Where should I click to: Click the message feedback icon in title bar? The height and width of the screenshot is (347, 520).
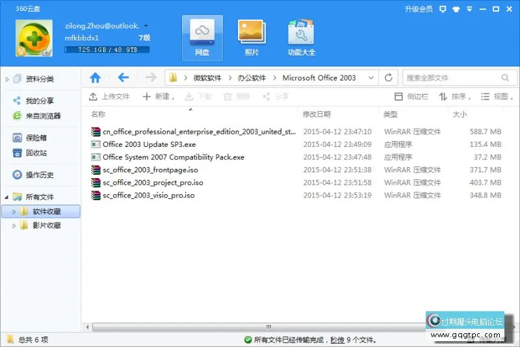(x=443, y=9)
